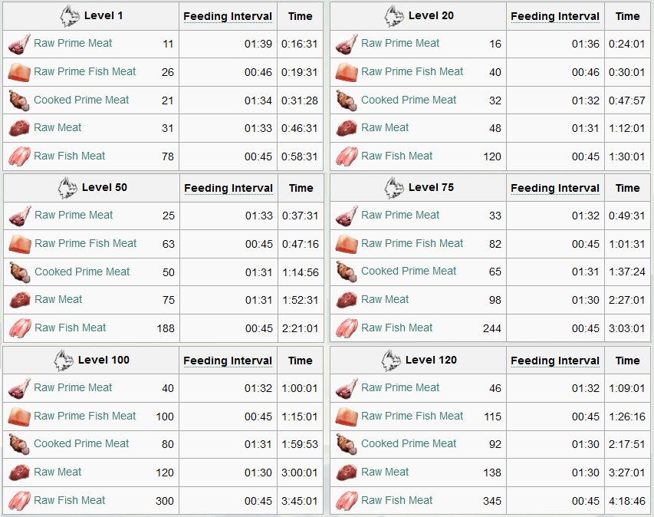Open Cooked Prime Meat link under Level 120

(409, 443)
